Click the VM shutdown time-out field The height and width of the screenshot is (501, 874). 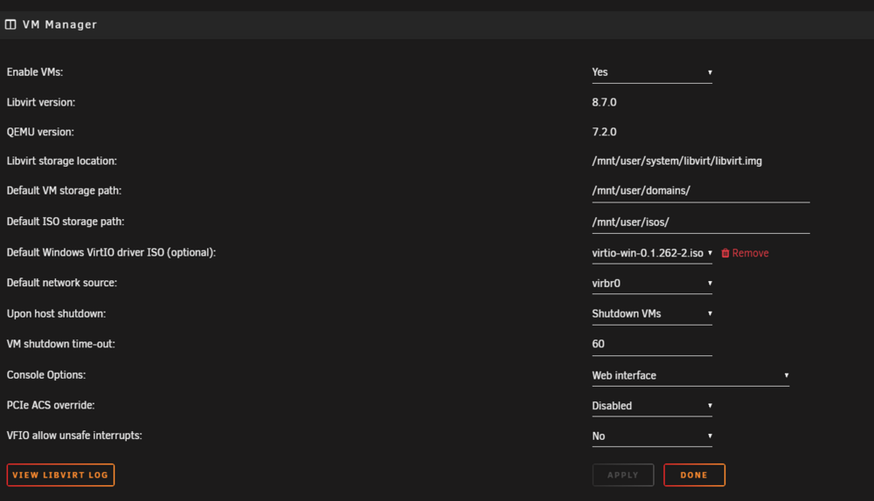tap(652, 345)
